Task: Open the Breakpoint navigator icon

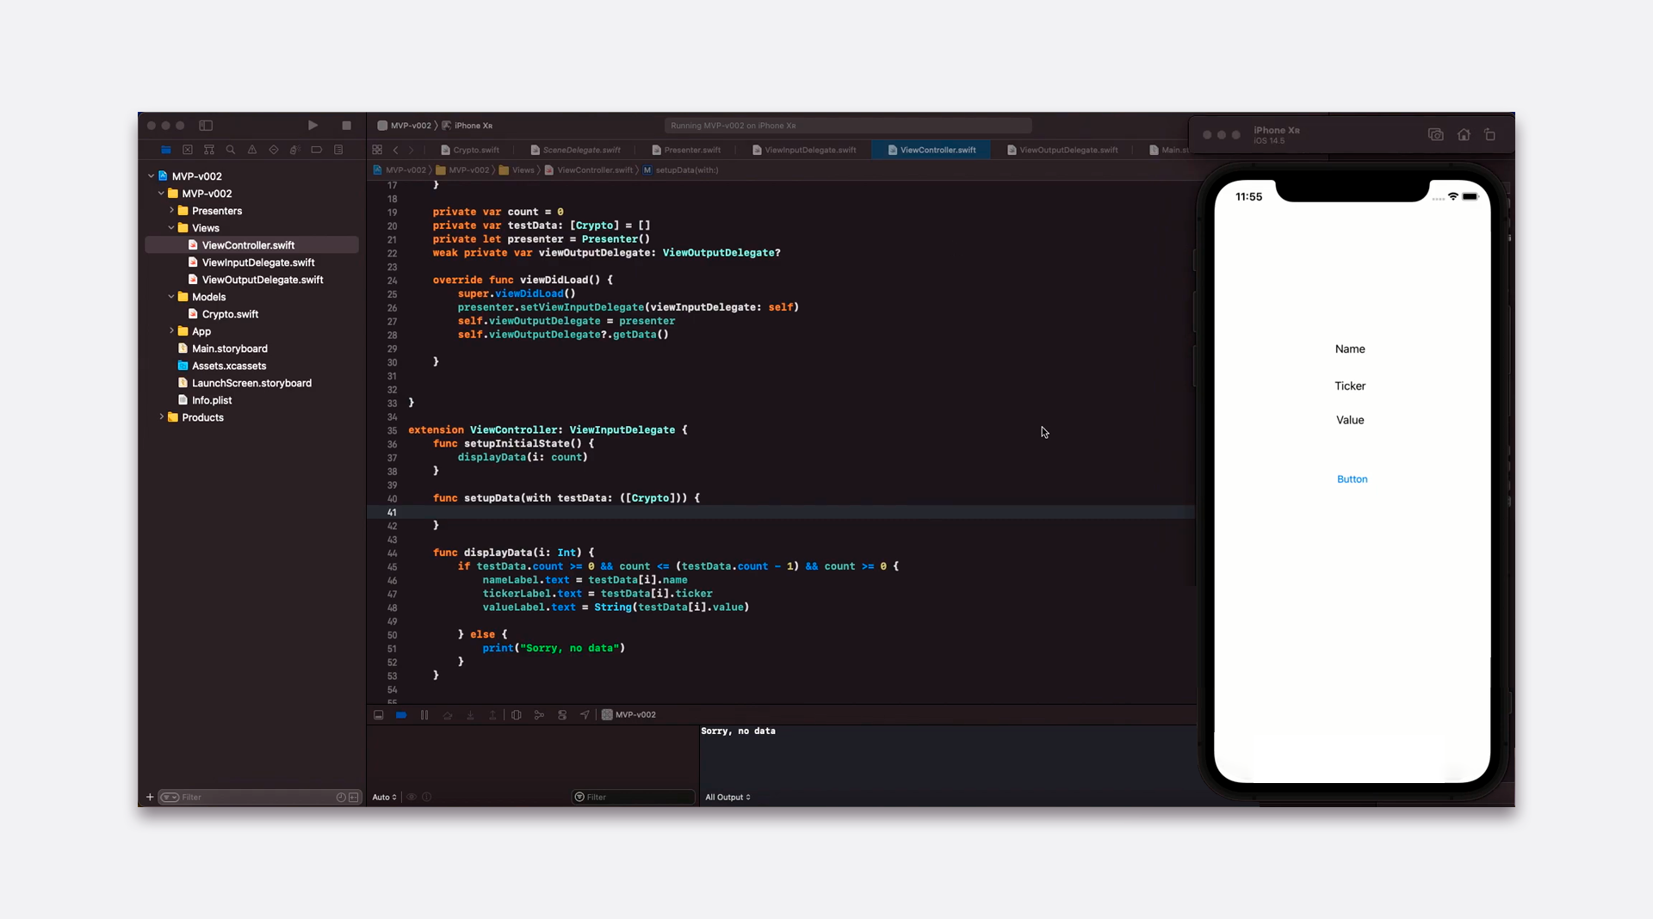Action: [317, 150]
